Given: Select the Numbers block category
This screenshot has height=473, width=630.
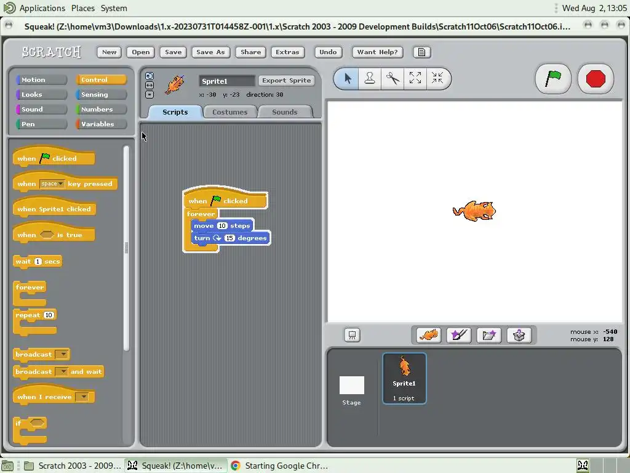Looking at the screenshot, I should (102, 110).
